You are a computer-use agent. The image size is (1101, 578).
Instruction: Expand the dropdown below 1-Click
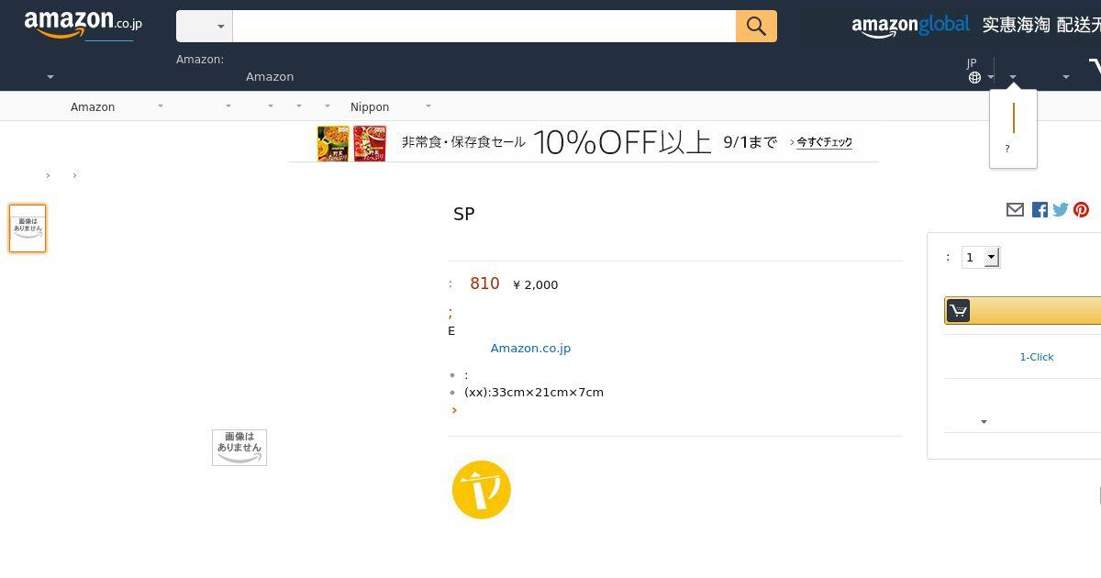(984, 422)
